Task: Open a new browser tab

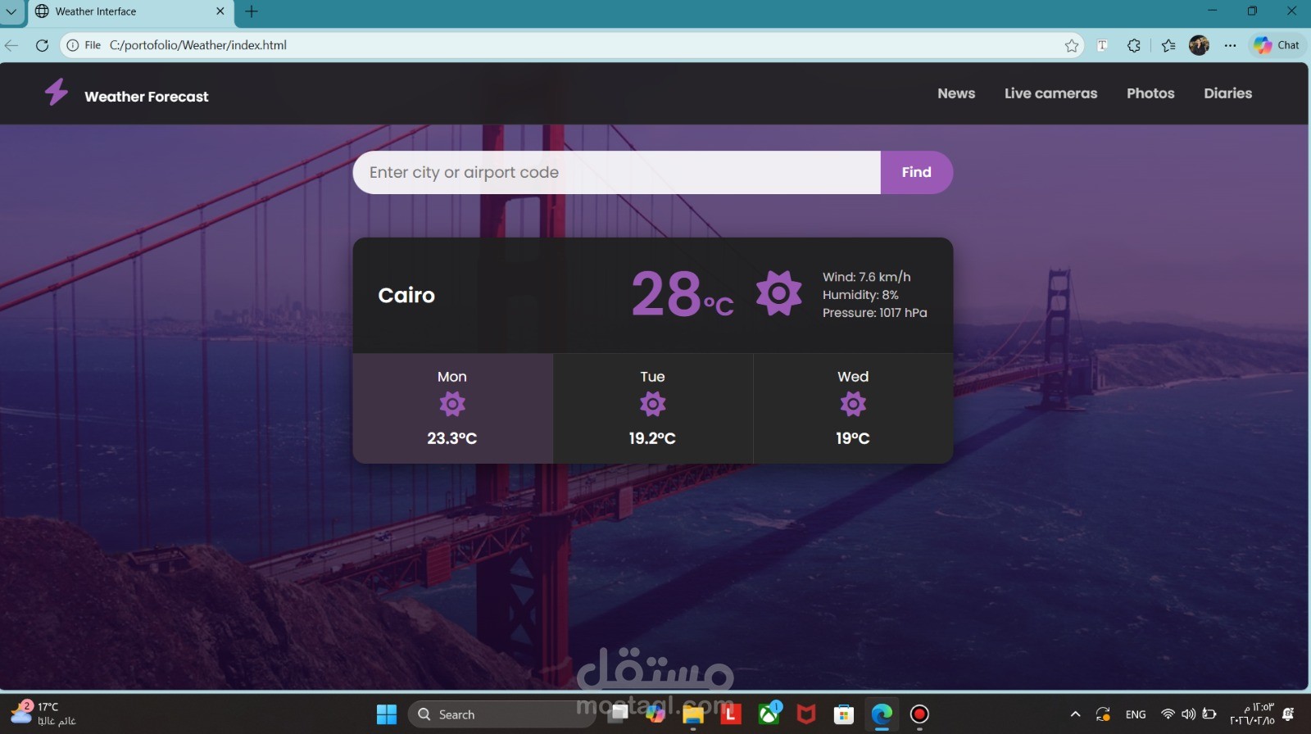Action: coord(252,11)
